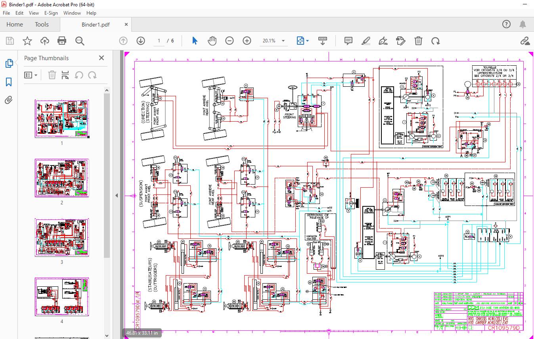This screenshot has width=534, height=339.
Task: Click the insert page break thumbnails icon
Action: click(x=66, y=75)
